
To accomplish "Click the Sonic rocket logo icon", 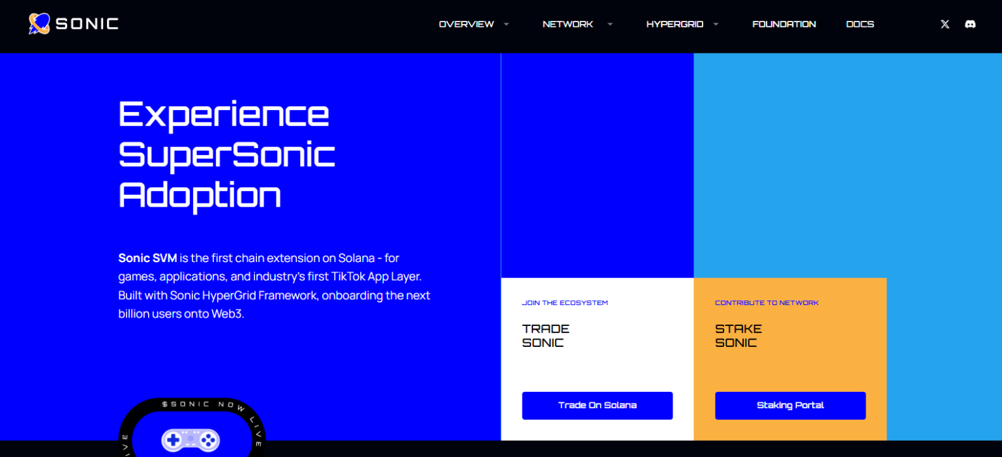I will point(39,23).
